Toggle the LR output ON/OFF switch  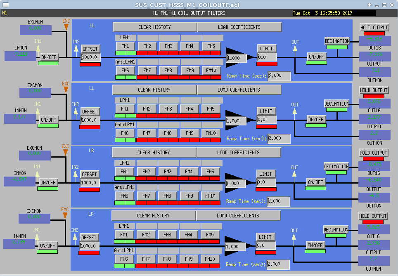tap(315, 245)
